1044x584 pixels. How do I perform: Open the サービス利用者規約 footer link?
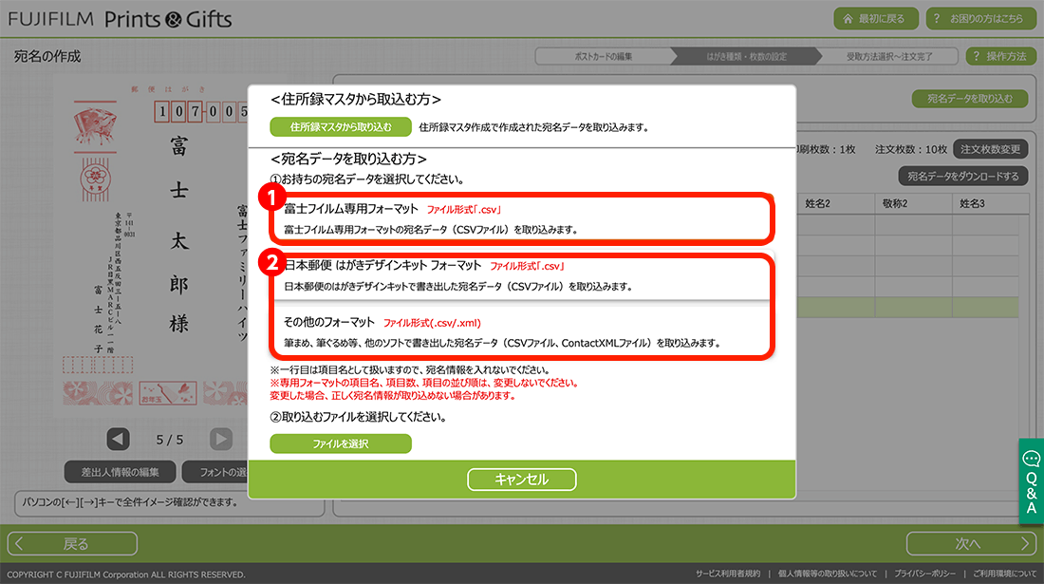(728, 575)
